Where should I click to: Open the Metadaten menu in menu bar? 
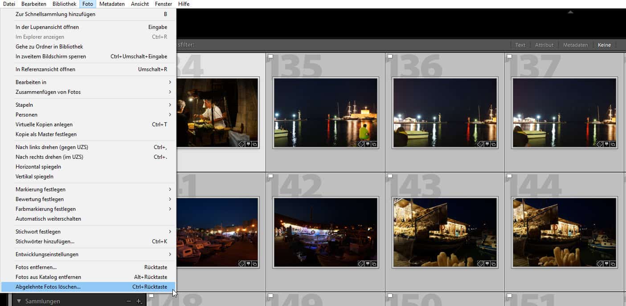coord(112,4)
